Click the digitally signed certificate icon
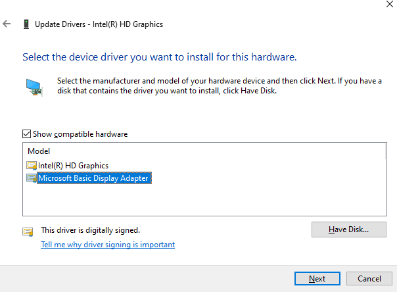 click(28, 231)
